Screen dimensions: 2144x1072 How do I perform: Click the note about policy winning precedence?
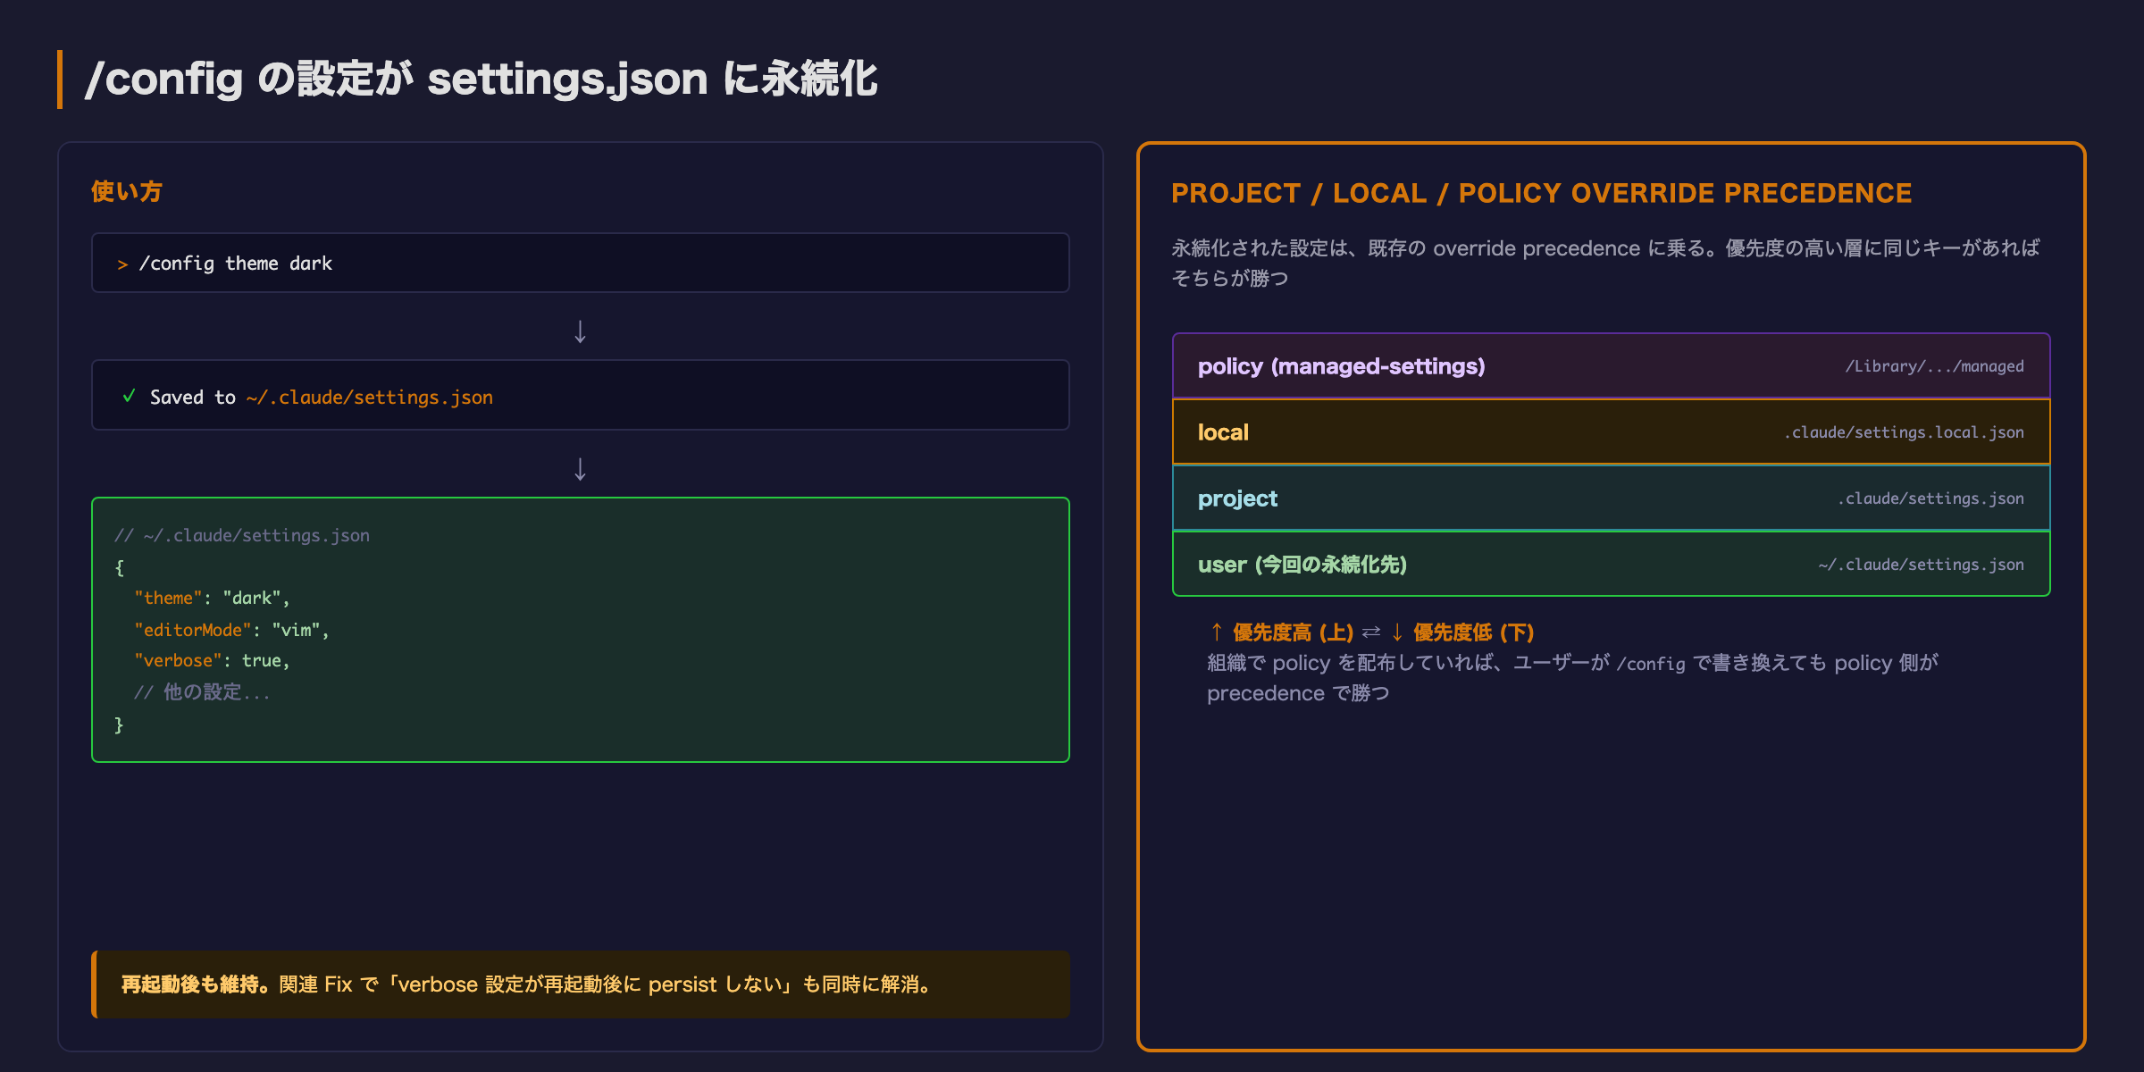(1572, 678)
